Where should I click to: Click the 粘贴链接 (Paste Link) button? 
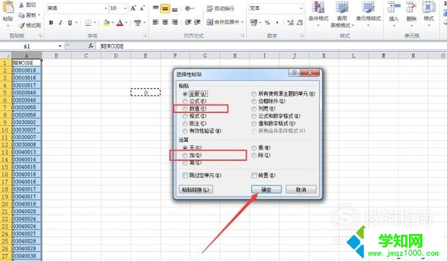pos(195,190)
